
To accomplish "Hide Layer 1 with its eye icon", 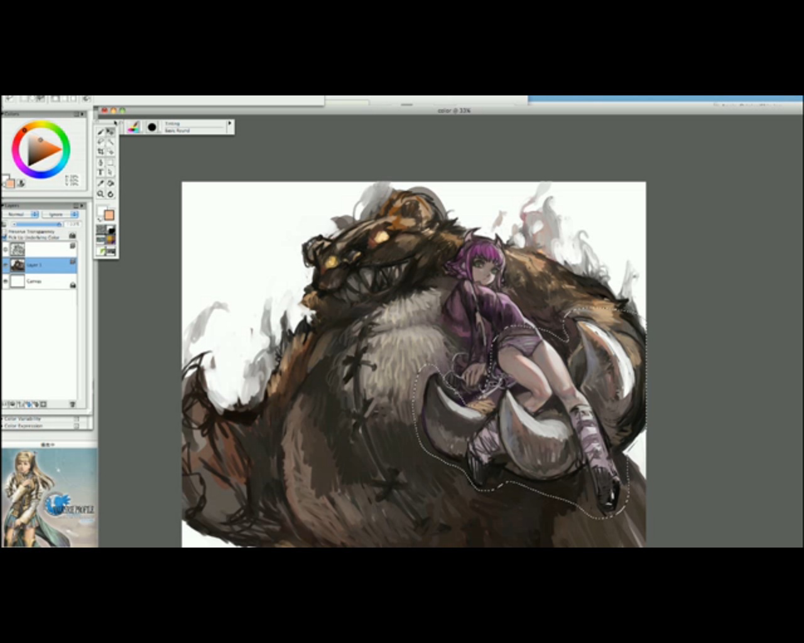I will (6, 264).
